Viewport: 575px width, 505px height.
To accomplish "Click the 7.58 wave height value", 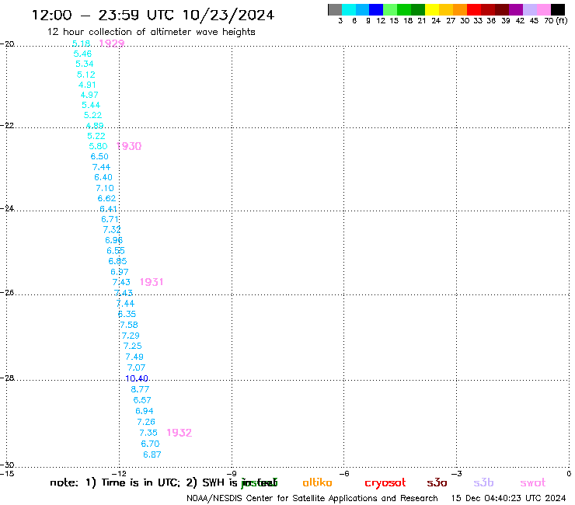I will point(129,325).
